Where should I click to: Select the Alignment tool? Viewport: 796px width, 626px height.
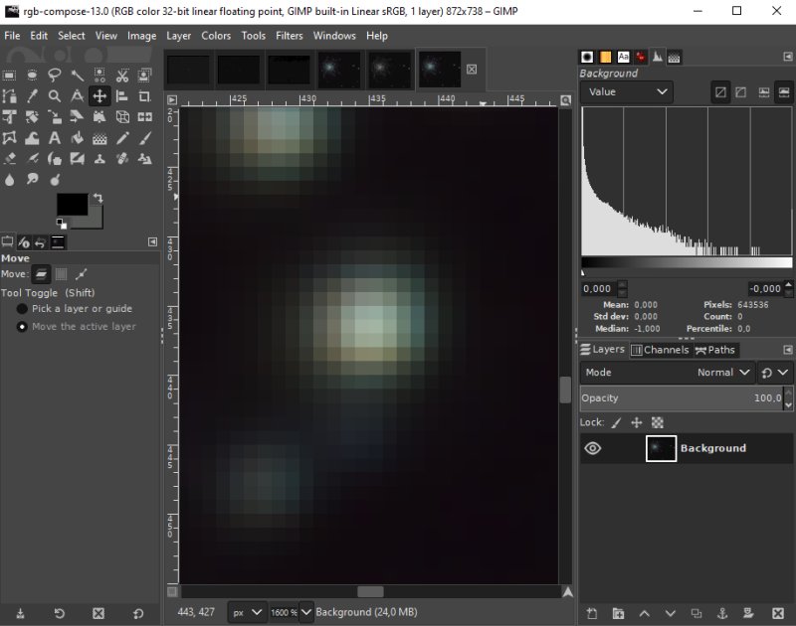click(x=122, y=96)
